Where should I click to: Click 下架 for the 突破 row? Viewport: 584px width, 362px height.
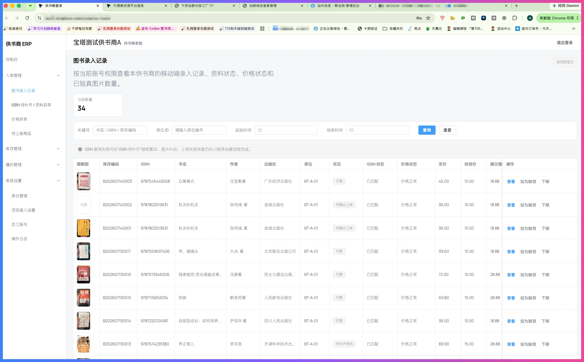(x=545, y=298)
